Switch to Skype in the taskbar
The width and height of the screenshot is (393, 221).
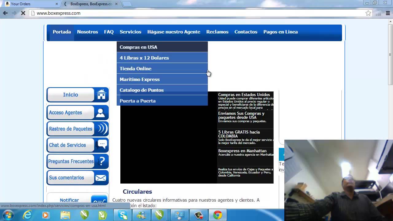[x=123, y=215]
